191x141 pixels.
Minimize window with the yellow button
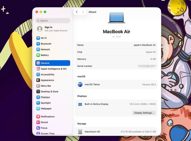[x=41, y=12]
